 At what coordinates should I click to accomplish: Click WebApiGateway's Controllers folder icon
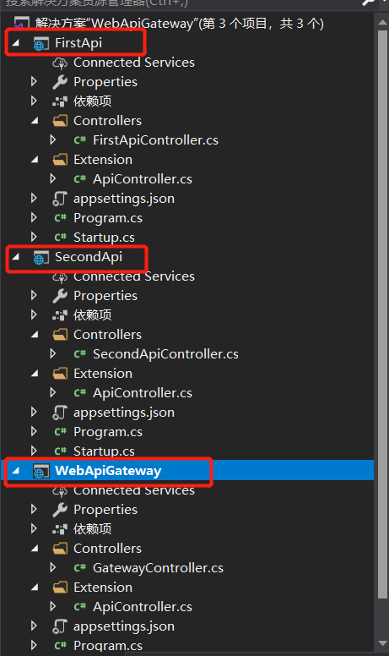click(60, 549)
